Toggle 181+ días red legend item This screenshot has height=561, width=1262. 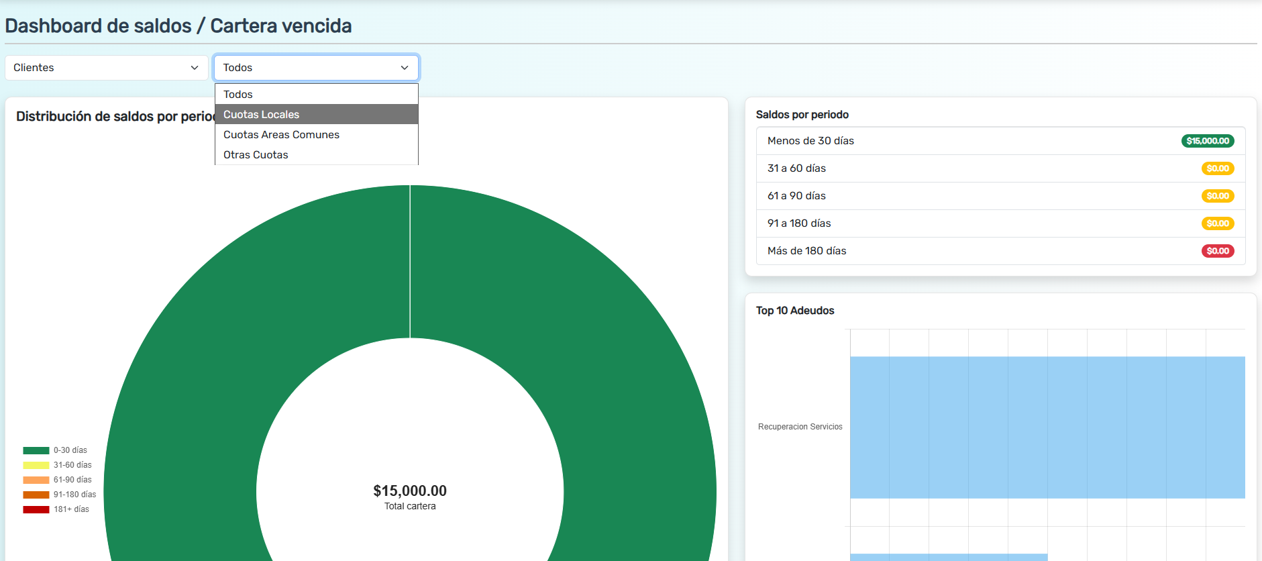pyautogui.click(x=56, y=509)
